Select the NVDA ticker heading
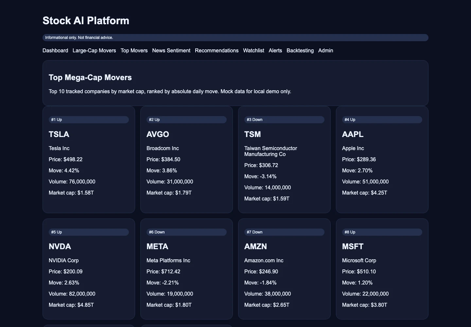This screenshot has height=327, width=471. [x=60, y=247]
